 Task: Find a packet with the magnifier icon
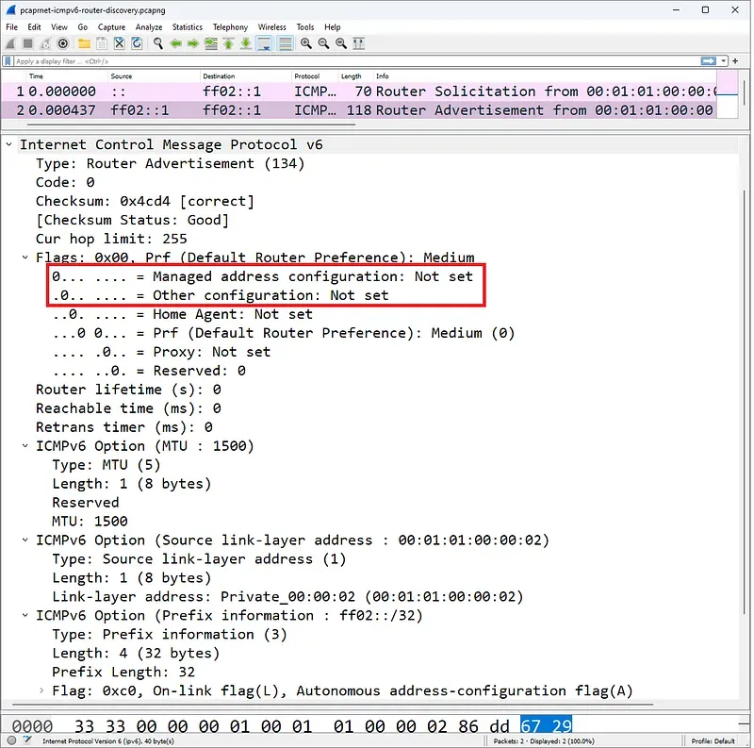coord(158,43)
